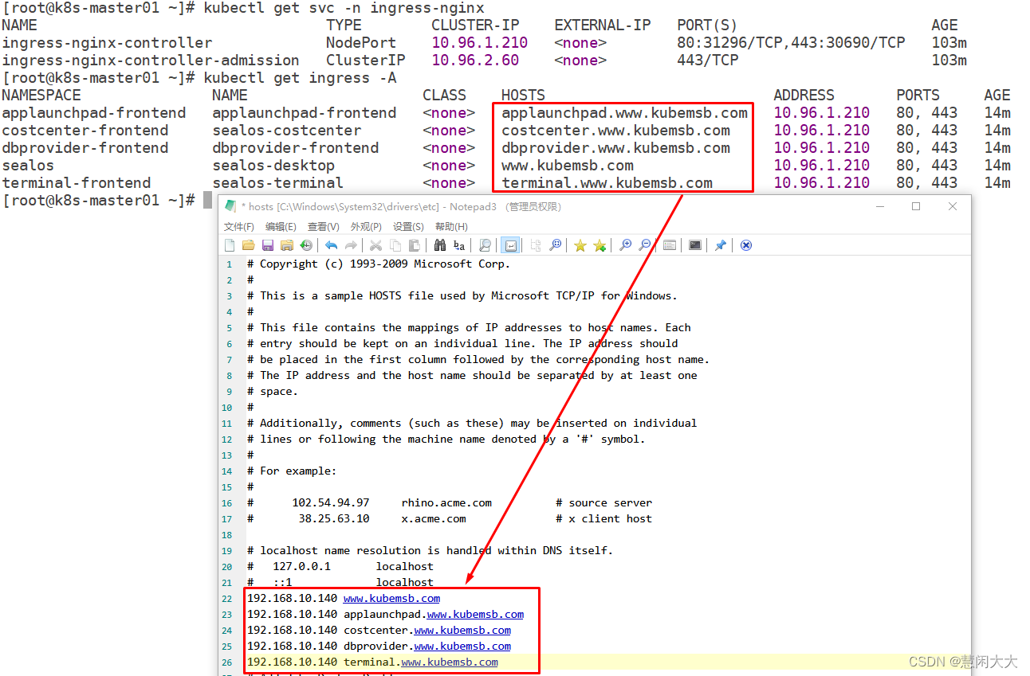Click 'sealos-costcenter' ingress name in terminal

(286, 131)
